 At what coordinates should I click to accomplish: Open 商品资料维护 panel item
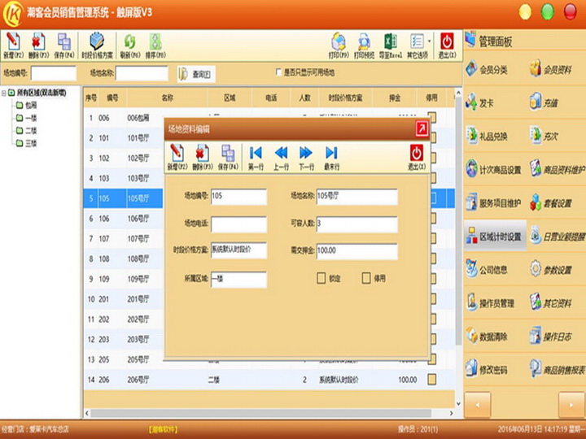coord(558,169)
